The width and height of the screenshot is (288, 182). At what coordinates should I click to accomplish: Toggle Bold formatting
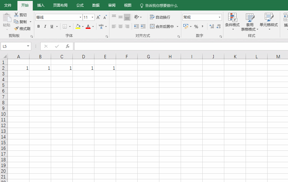(x=38, y=26)
